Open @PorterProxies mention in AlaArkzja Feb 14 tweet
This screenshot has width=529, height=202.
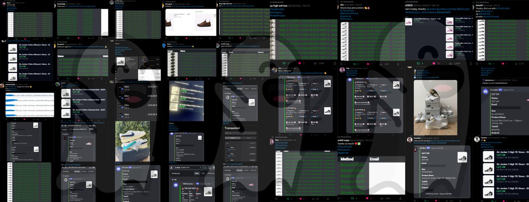[x=277, y=15]
